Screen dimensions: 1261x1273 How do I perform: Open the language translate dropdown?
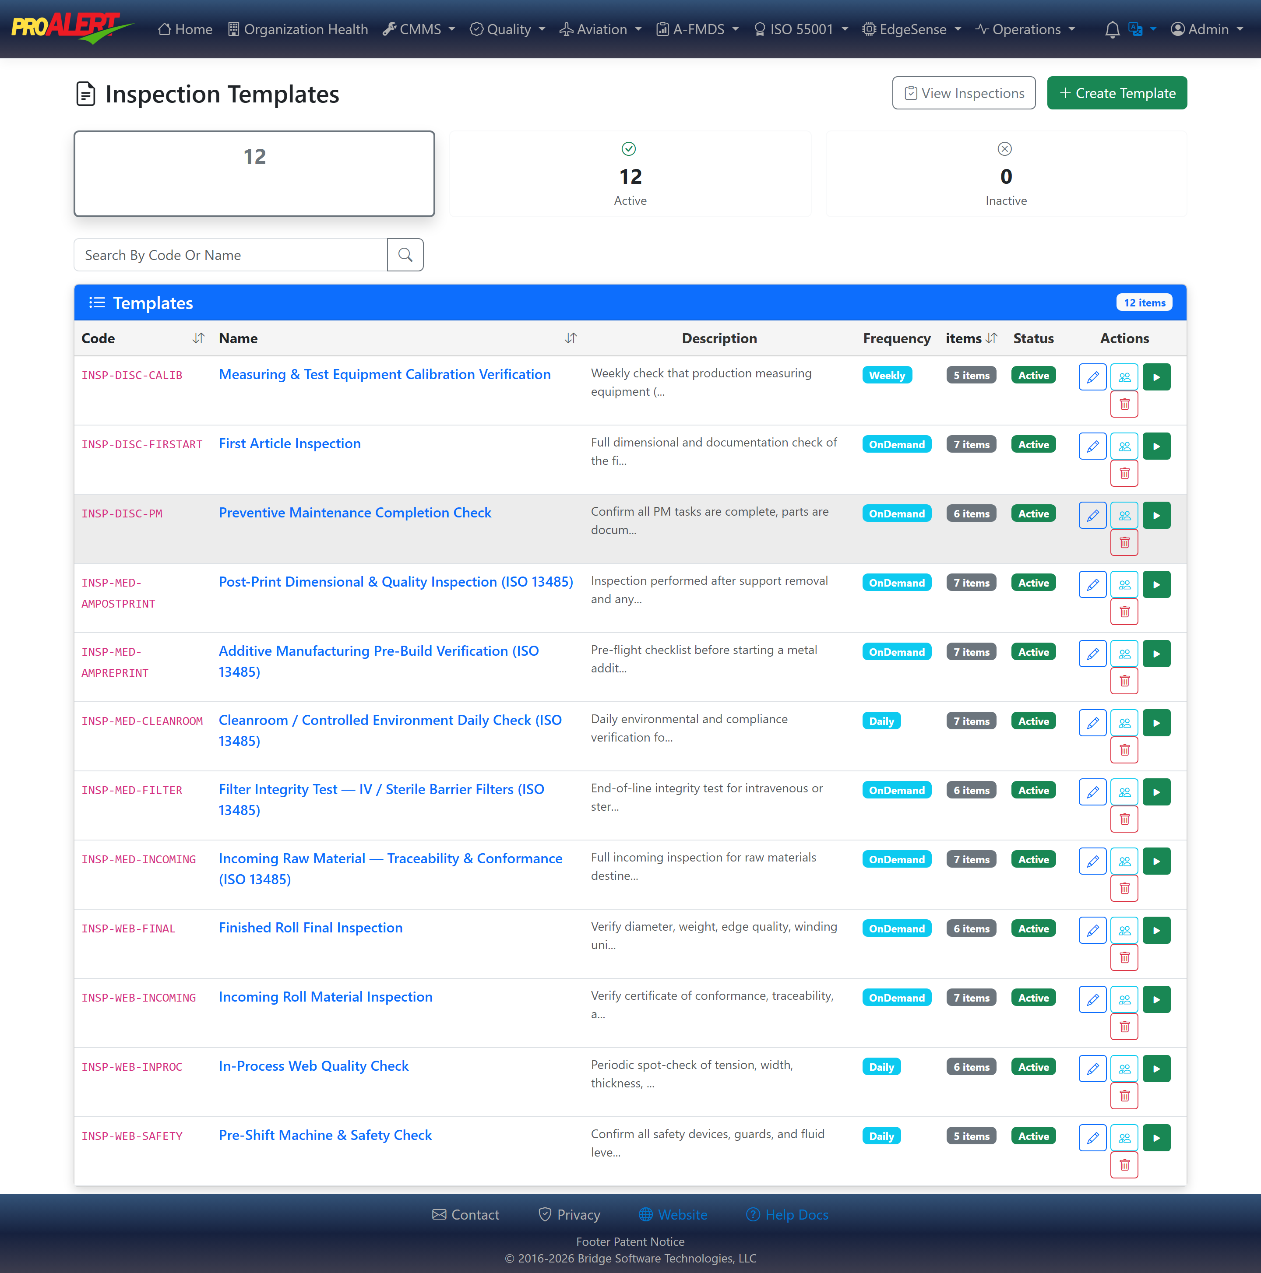1142,30
